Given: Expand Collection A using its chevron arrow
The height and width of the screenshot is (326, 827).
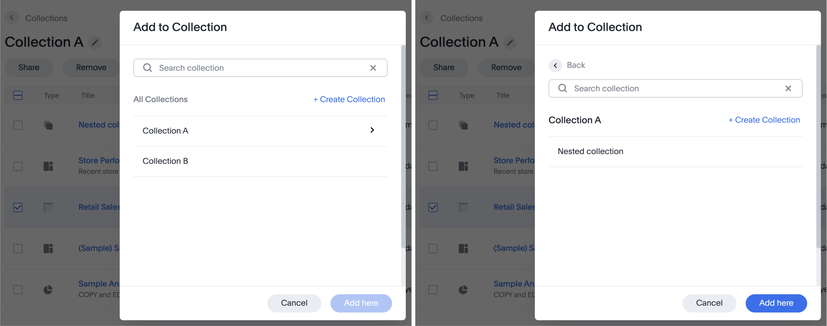Looking at the screenshot, I should point(372,130).
